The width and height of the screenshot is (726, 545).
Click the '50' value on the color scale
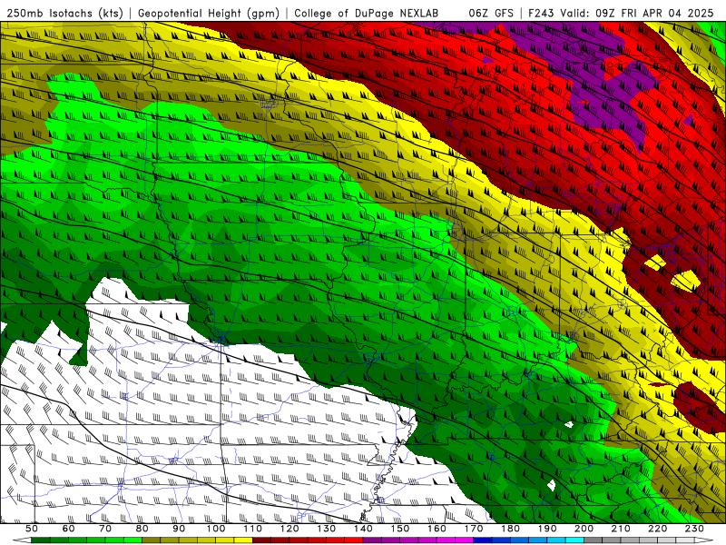(32, 529)
